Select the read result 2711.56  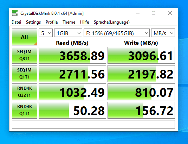(x=72, y=74)
